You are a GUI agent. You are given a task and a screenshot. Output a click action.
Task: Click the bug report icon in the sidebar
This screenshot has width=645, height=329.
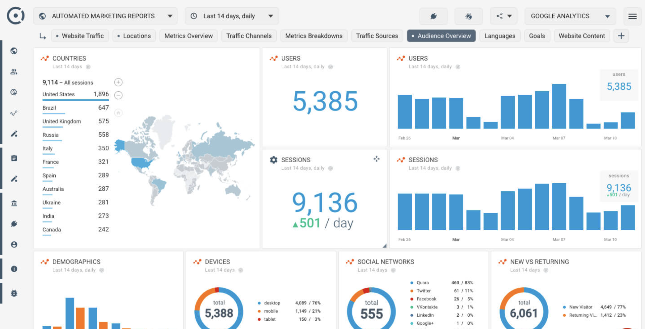coord(14,293)
